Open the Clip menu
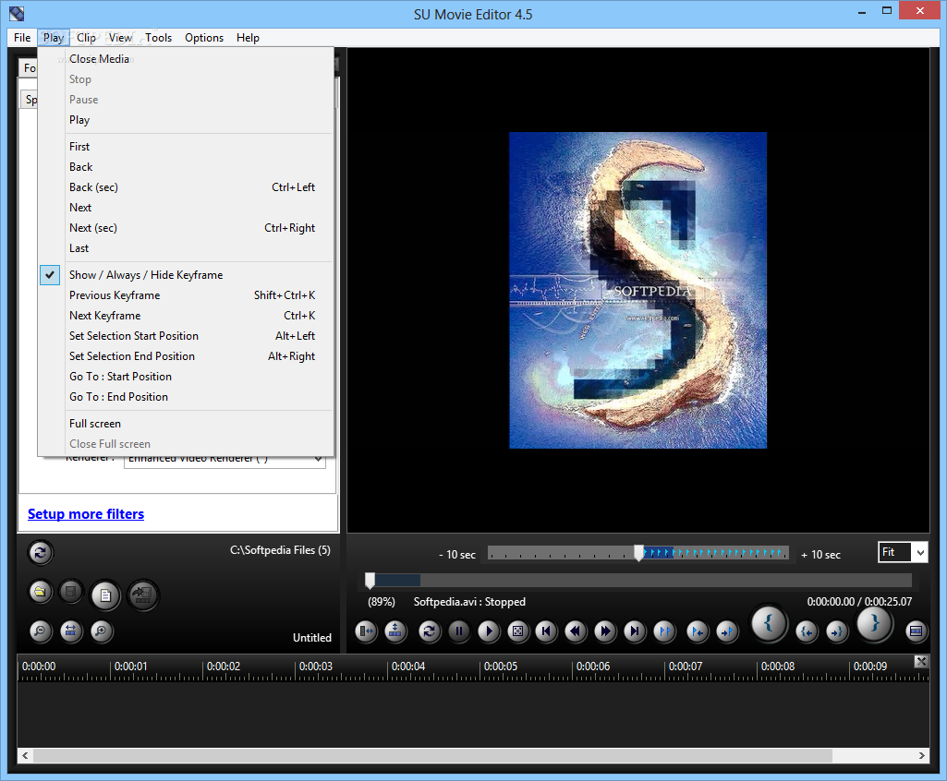 86,38
